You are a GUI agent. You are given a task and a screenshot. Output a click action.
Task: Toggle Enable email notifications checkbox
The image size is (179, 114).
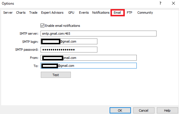click(42, 26)
